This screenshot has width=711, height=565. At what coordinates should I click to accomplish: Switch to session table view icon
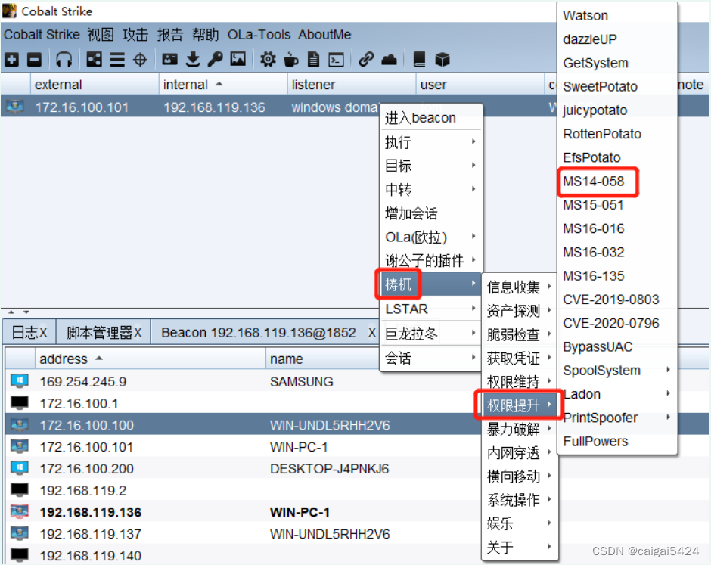pos(117,60)
